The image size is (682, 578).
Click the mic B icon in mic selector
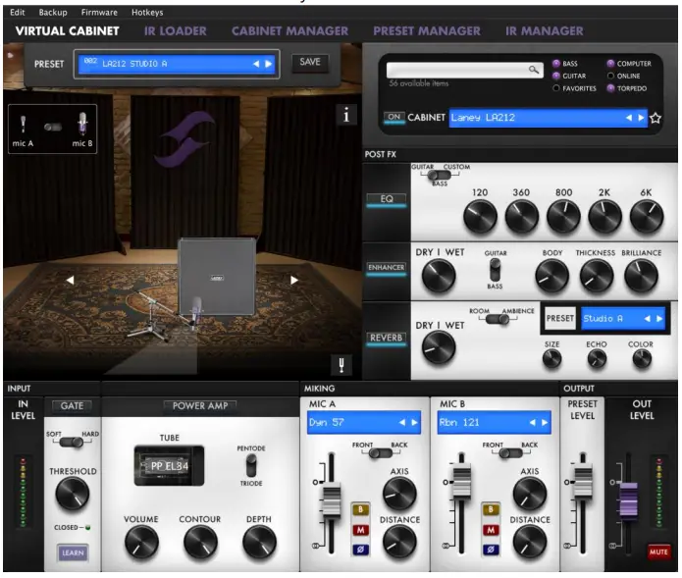(x=82, y=125)
